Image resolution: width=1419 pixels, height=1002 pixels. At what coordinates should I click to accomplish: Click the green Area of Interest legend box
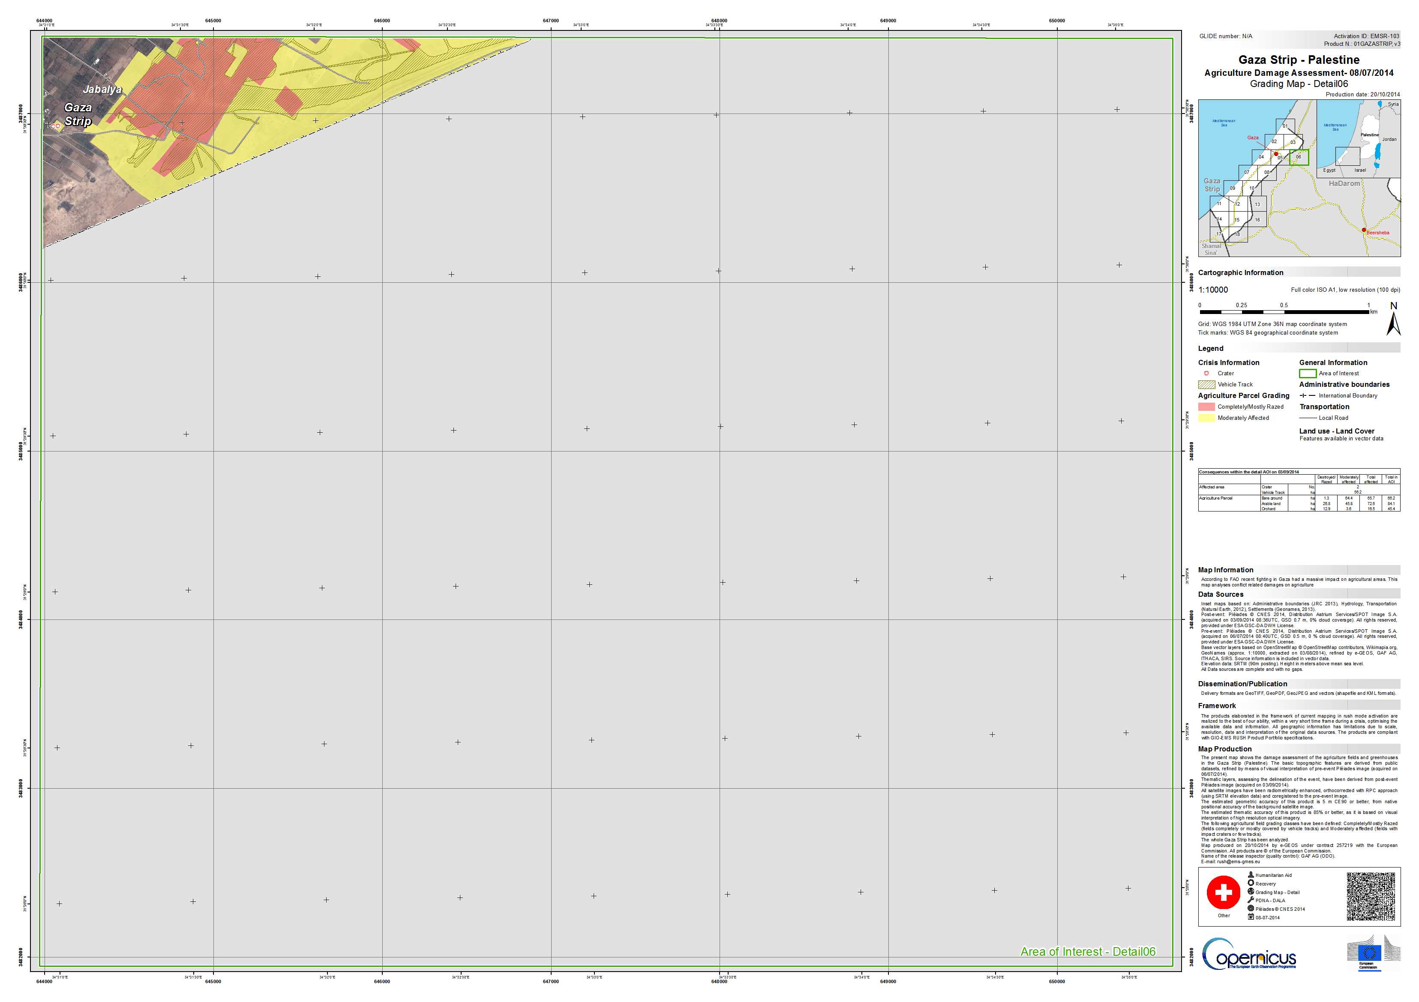1308,373
